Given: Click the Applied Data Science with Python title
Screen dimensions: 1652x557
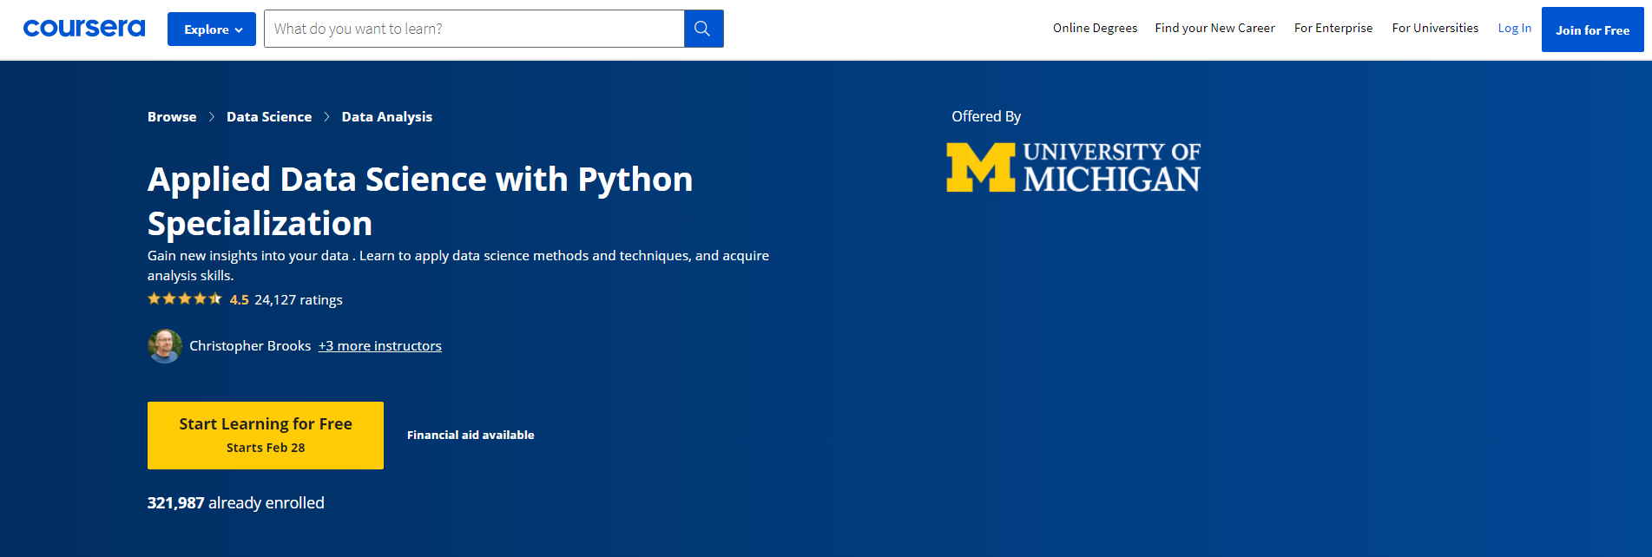Looking at the screenshot, I should [420, 201].
